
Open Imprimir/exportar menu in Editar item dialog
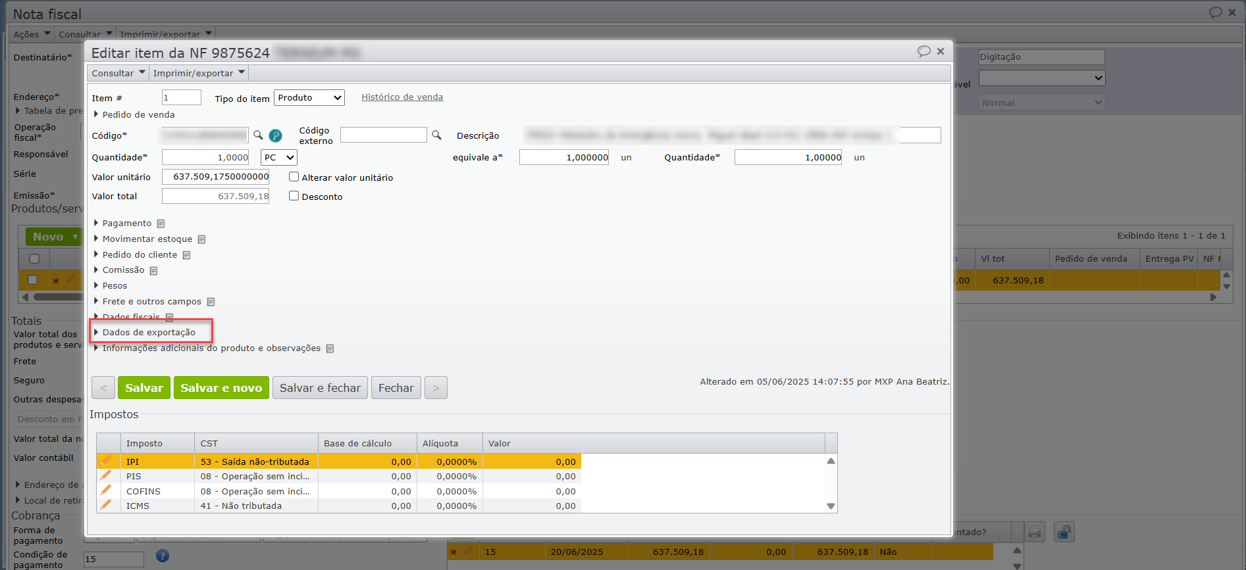tap(199, 73)
